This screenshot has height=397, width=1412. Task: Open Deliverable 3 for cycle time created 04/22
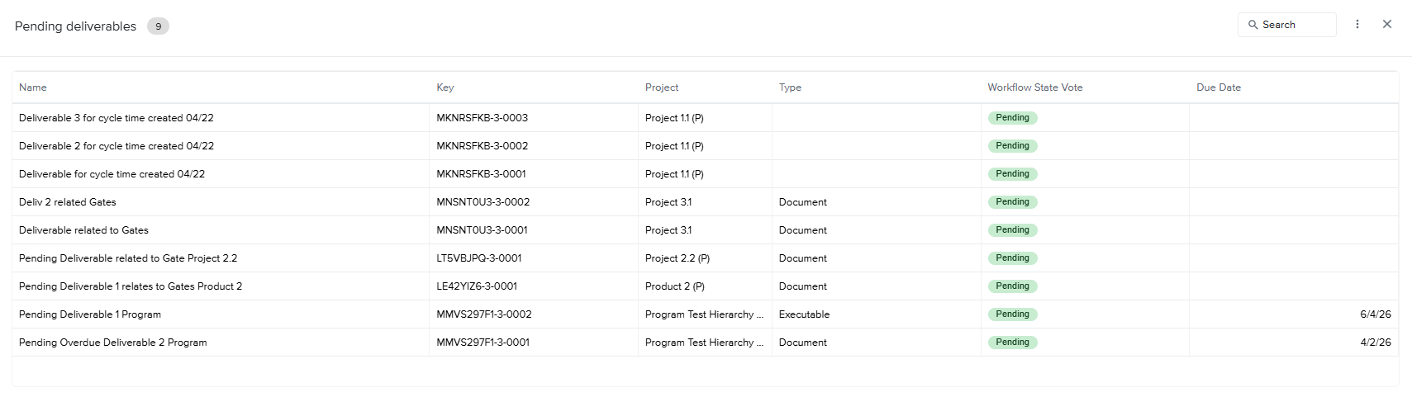116,118
